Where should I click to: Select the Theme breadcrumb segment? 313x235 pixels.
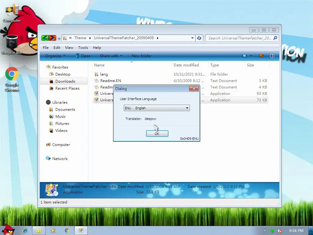coord(80,38)
